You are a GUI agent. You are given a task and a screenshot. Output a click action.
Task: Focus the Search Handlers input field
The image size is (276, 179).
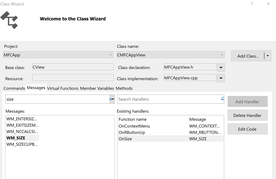[x=169, y=99]
